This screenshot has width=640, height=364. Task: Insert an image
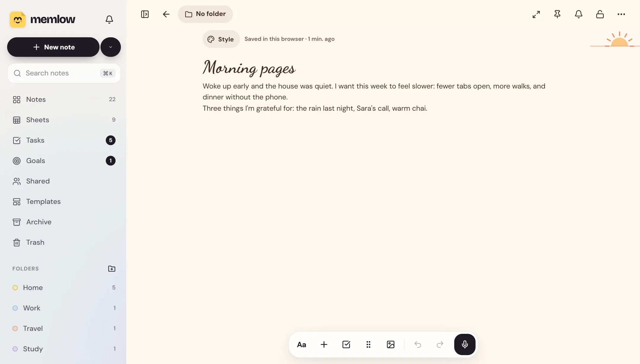click(391, 344)
